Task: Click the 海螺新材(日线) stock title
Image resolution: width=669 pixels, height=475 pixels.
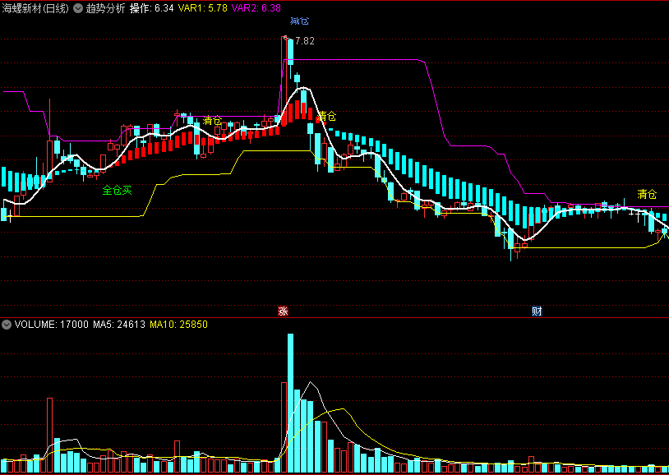Action: (x=35, y=8)
